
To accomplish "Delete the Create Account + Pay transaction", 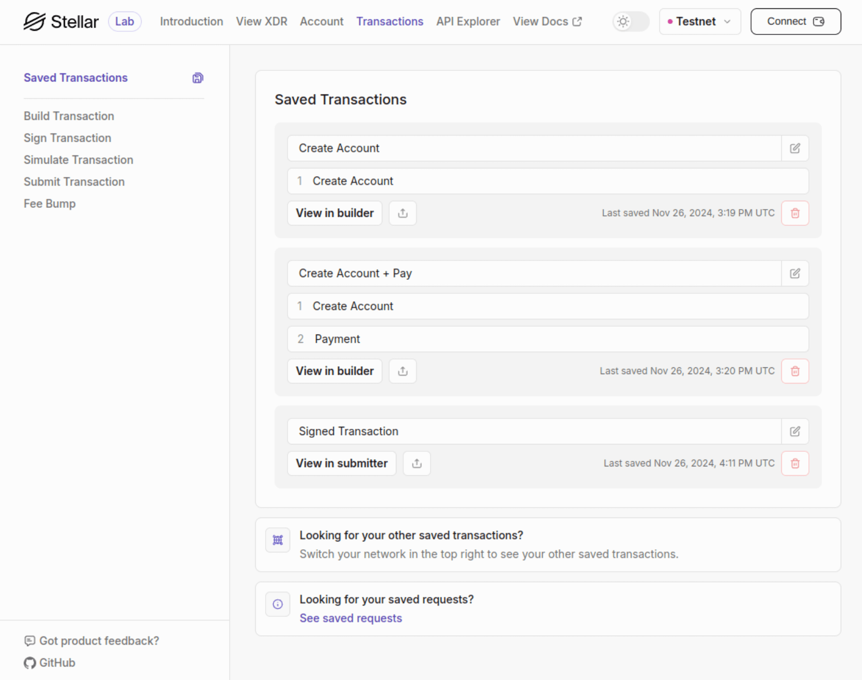I will (795, 371).
